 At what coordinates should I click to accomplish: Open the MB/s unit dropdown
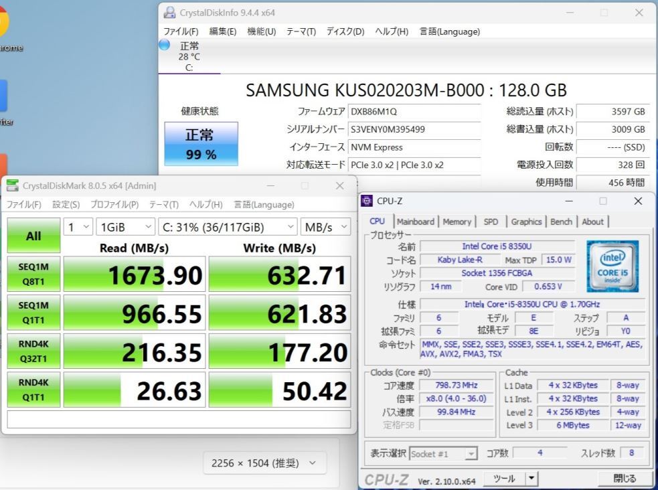click(325, 227)
